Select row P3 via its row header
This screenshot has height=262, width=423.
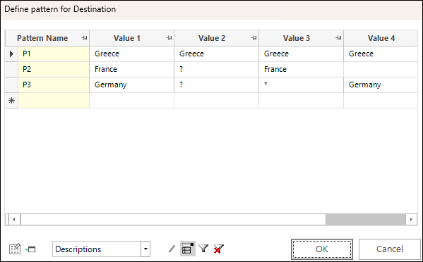point(11,85)
